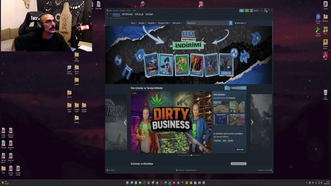Image resolution: width=331 pixels, height=186 pixels.
Task: Select the Recycle Bin desktop icon
Action: 326,95
